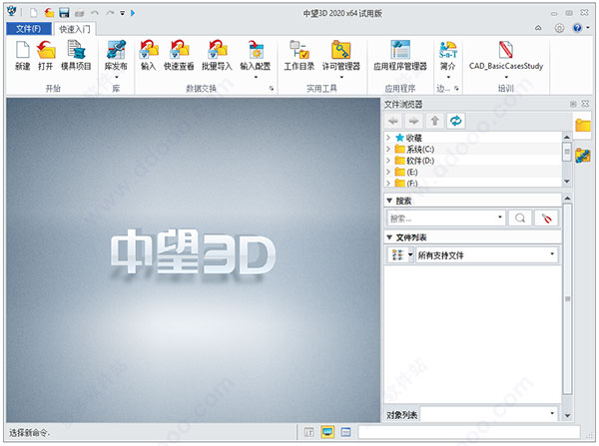Go back in file browser
This screenshot has height=446, width=599.
click(x=393, y=121)
